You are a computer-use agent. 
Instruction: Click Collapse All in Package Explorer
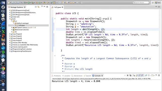tap(36, 7)
